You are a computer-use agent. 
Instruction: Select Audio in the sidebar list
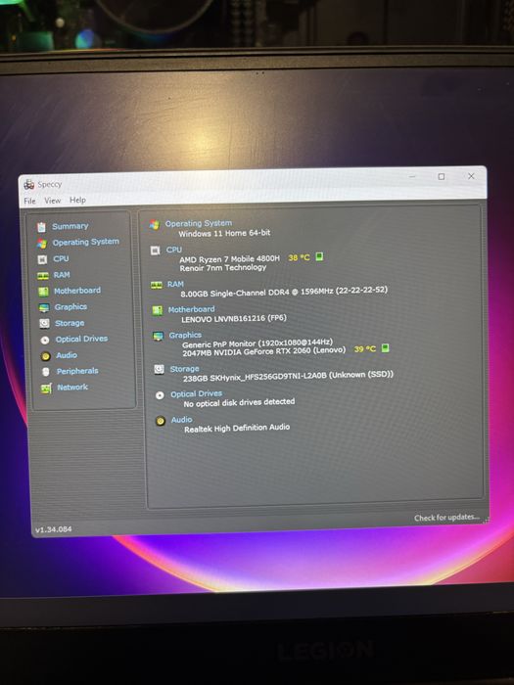click(67, 355)
